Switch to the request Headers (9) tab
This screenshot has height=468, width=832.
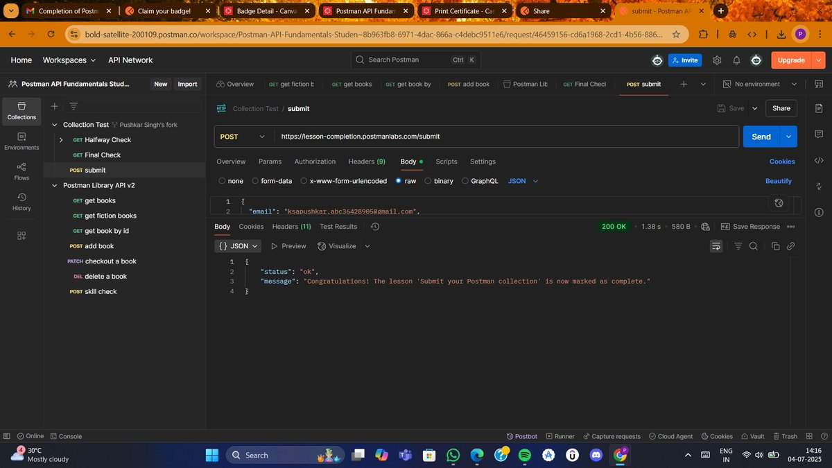(367, 162)
